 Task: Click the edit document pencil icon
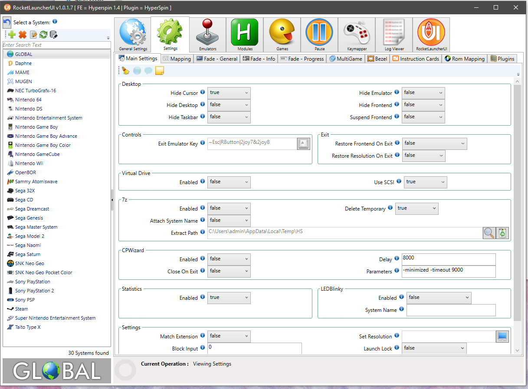tap(33, 35)
